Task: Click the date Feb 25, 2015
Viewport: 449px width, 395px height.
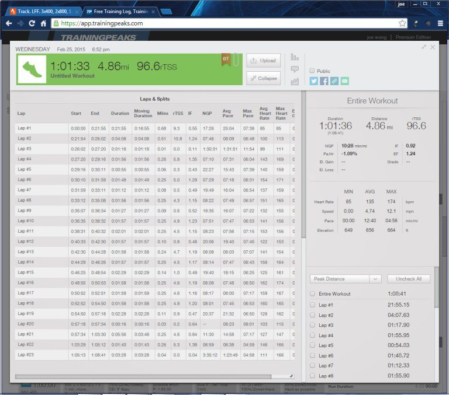Action: tap(71, 50)
